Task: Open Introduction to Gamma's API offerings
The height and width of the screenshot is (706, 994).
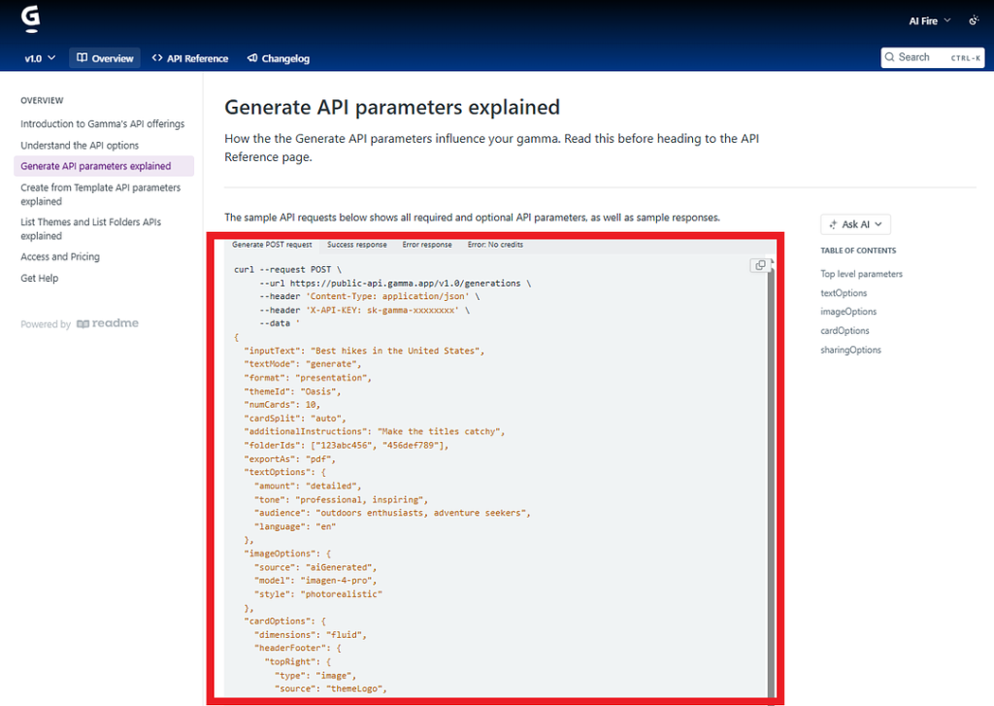Action: (103, 123)
